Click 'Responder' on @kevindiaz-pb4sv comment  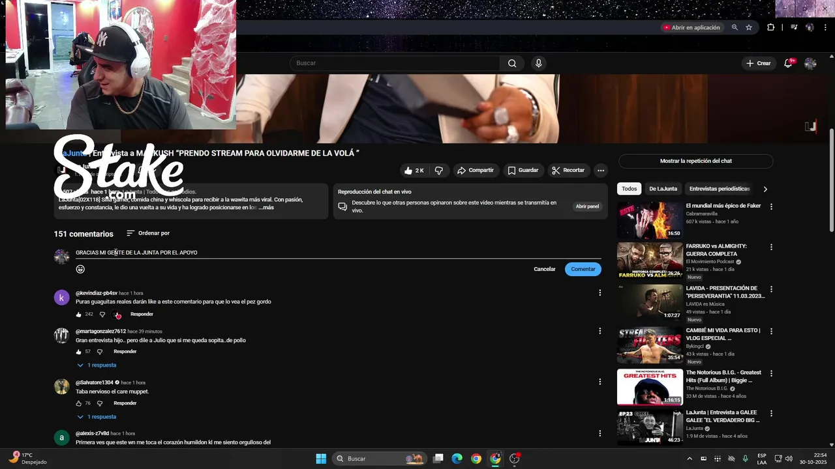(x=142, y=315)
